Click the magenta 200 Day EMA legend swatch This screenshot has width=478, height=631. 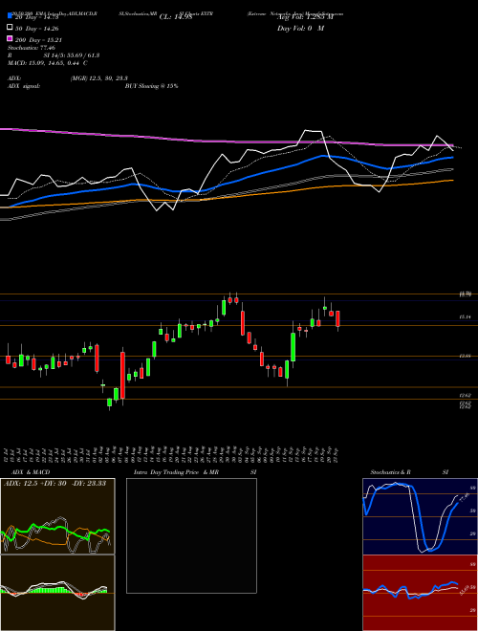[x=11, y=38]
